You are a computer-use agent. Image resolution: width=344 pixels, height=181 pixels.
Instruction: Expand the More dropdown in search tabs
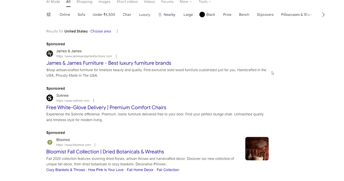coord(185,2)
